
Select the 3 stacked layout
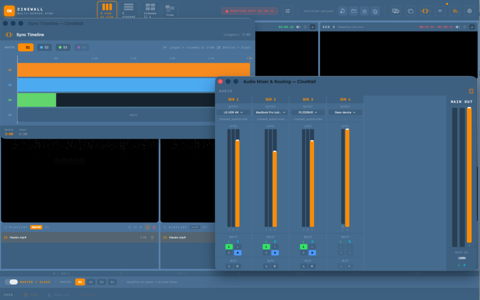128,10
